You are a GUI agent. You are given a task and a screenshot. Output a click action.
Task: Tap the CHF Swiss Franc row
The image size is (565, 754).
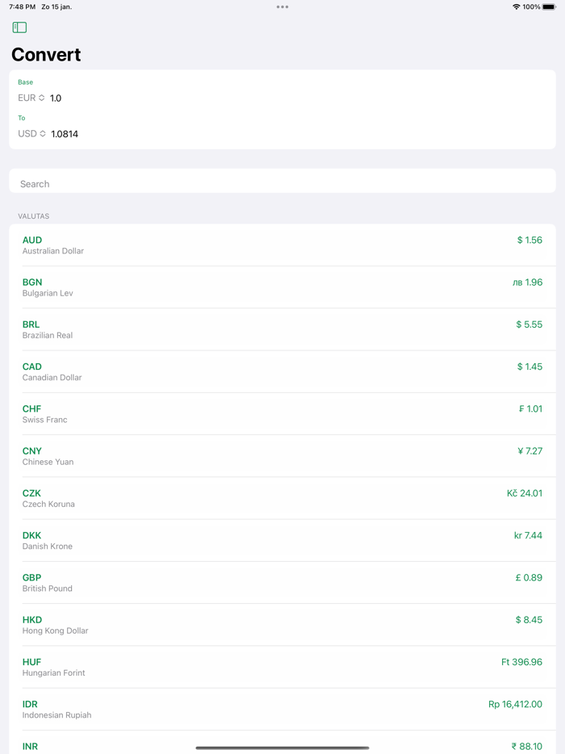[282, 414]
